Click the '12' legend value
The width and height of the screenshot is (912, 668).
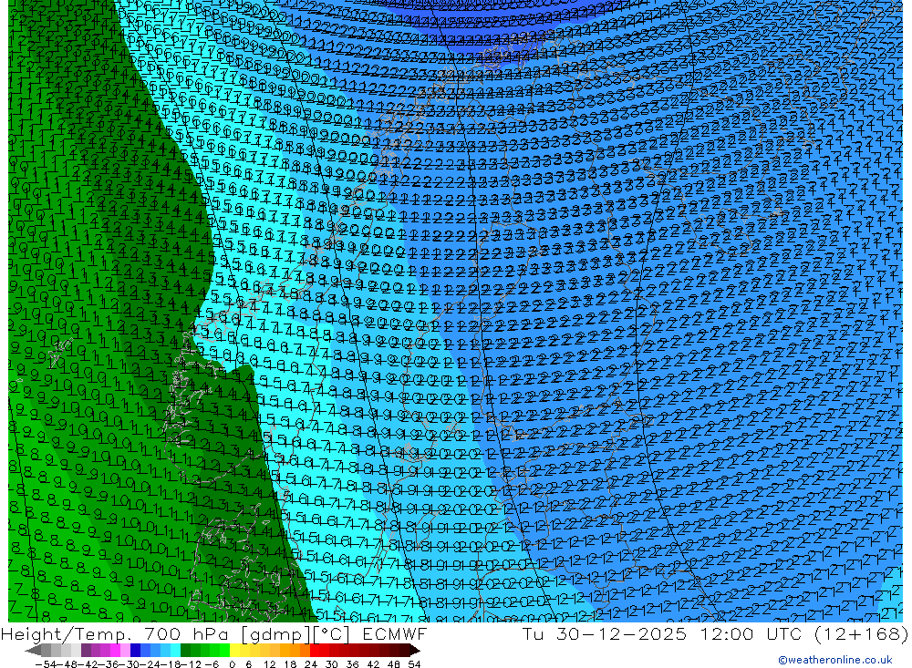click(270, 664)
